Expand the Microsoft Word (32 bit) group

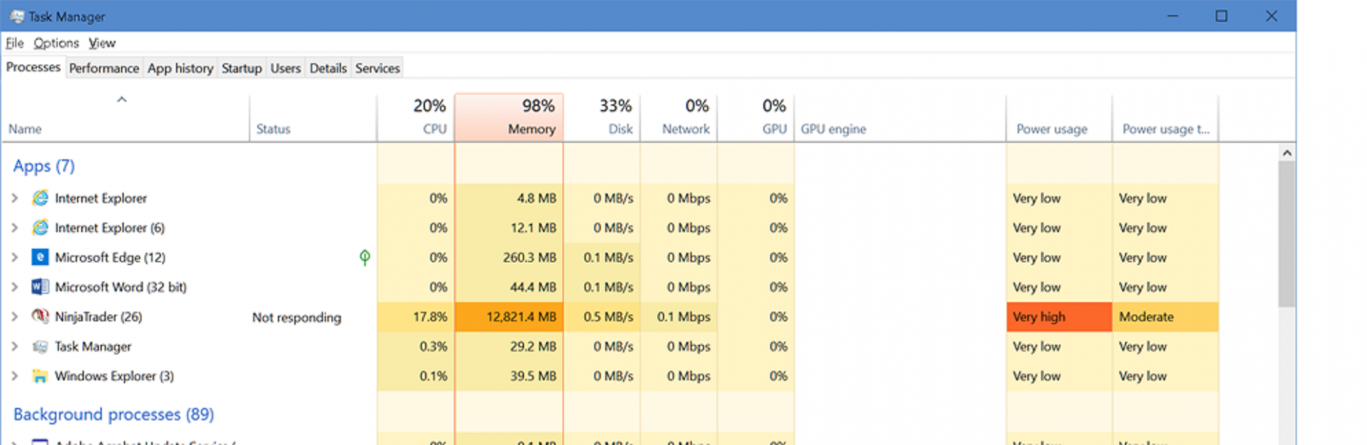tap(14, 287)
